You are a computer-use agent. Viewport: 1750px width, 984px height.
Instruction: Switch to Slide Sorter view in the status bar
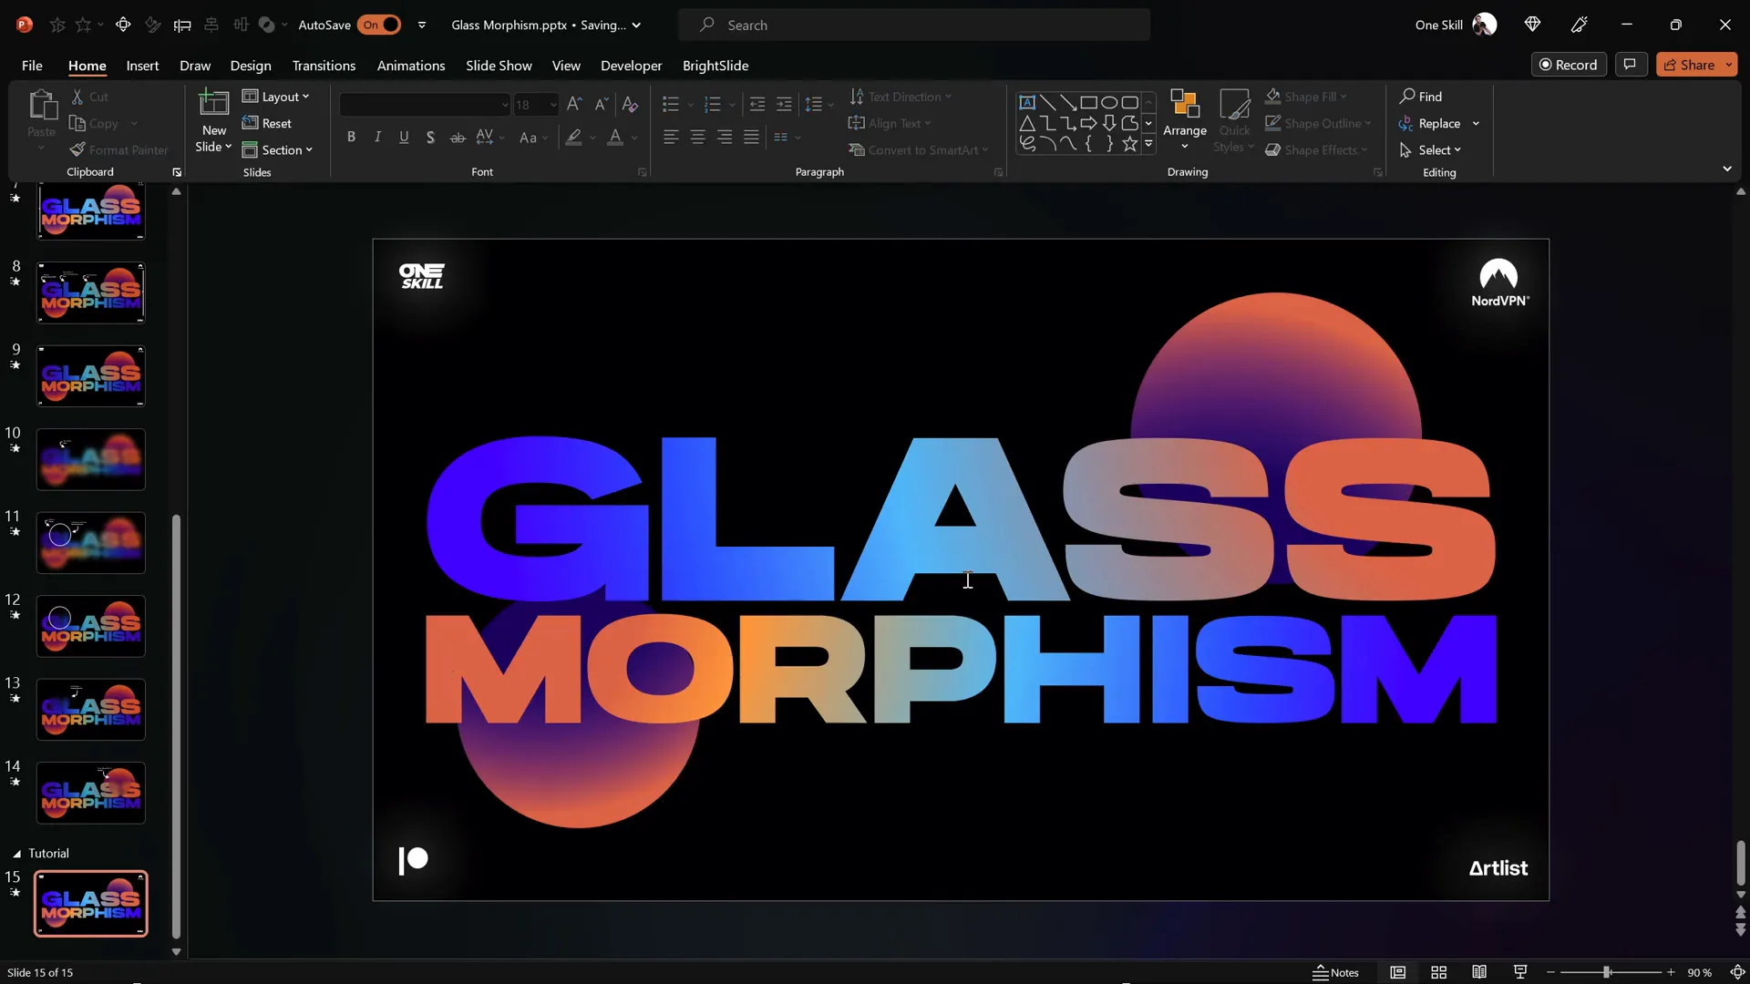(1439, 972)
